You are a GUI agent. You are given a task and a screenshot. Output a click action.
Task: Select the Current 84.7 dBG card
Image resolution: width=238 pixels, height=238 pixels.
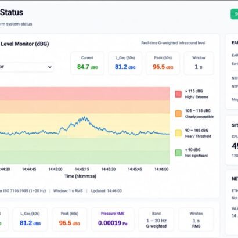[x=88, y=63]
